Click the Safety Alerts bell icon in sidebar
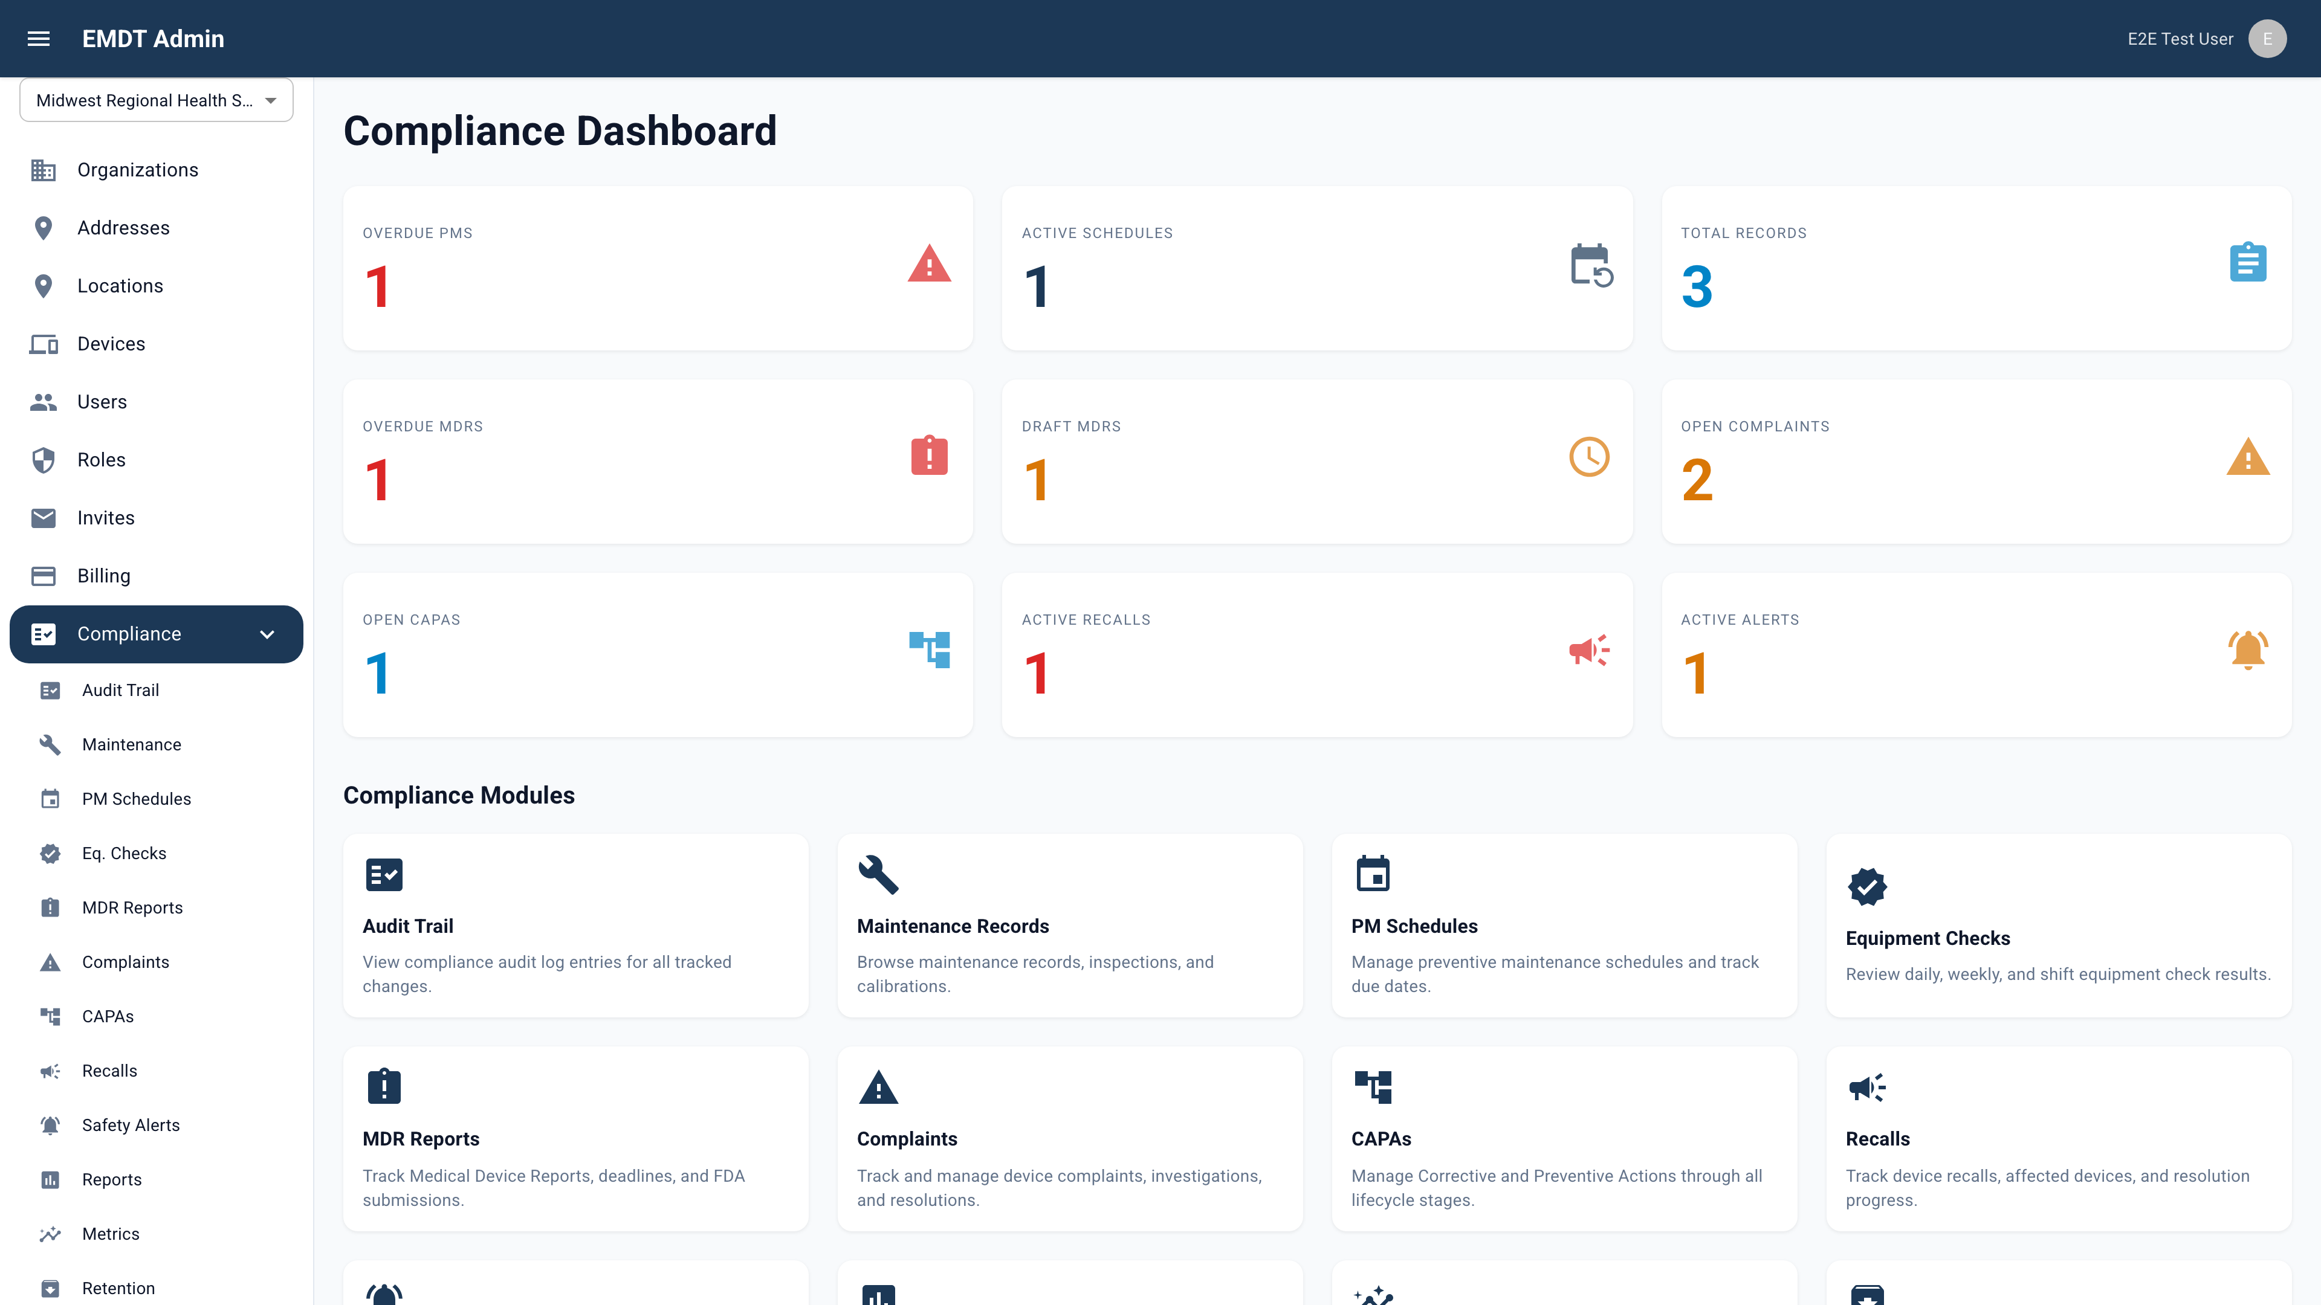Viewport: 2321px width, 1305px height. click(50, 1126)
